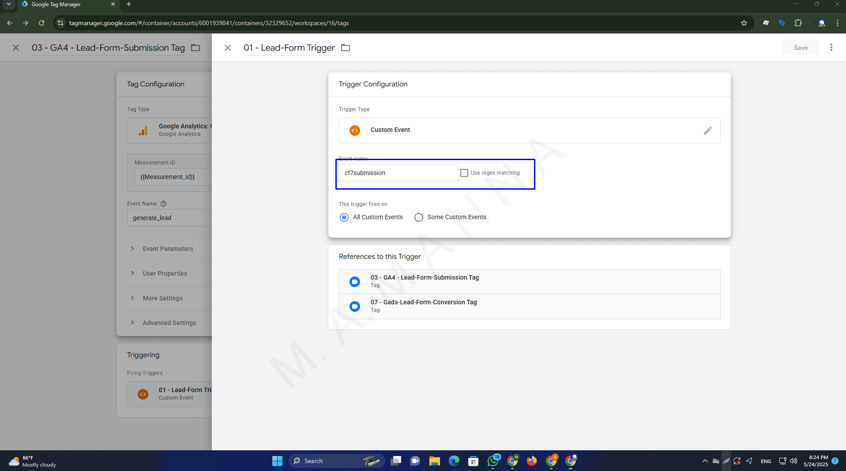
Task: Click the Save button
Action: [x=801, y=48]
